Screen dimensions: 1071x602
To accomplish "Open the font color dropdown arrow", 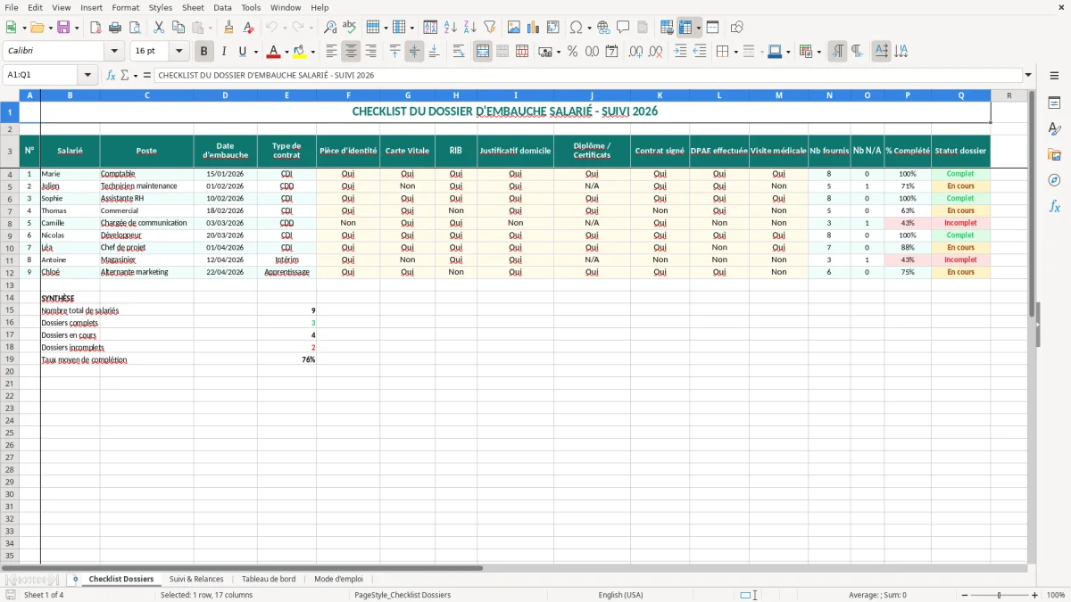I will click(286, 52).
